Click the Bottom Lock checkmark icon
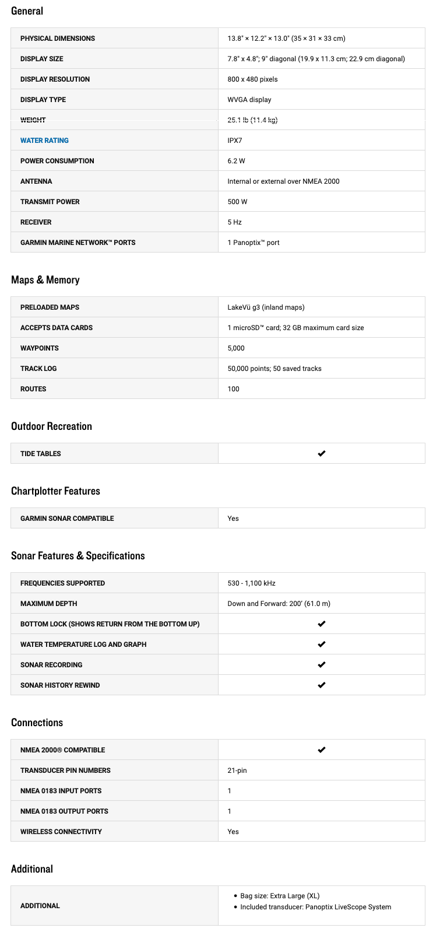433x935 pixels. click(321, 624)
